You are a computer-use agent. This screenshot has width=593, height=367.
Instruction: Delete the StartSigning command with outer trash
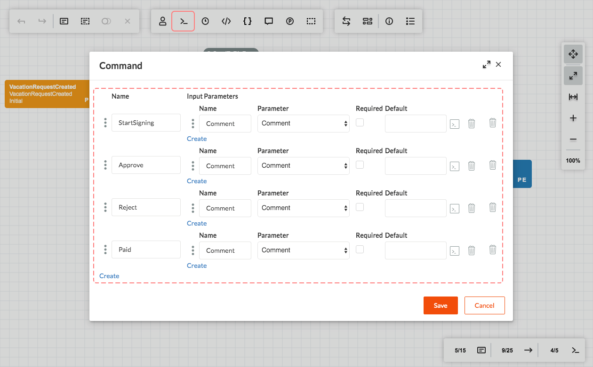493,123
